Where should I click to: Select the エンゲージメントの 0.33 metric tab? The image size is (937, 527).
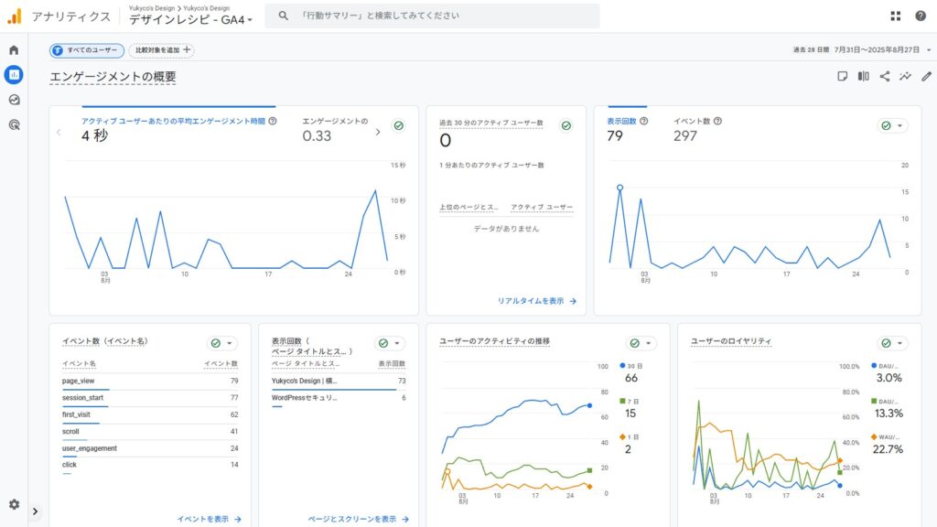coord(335,129)
